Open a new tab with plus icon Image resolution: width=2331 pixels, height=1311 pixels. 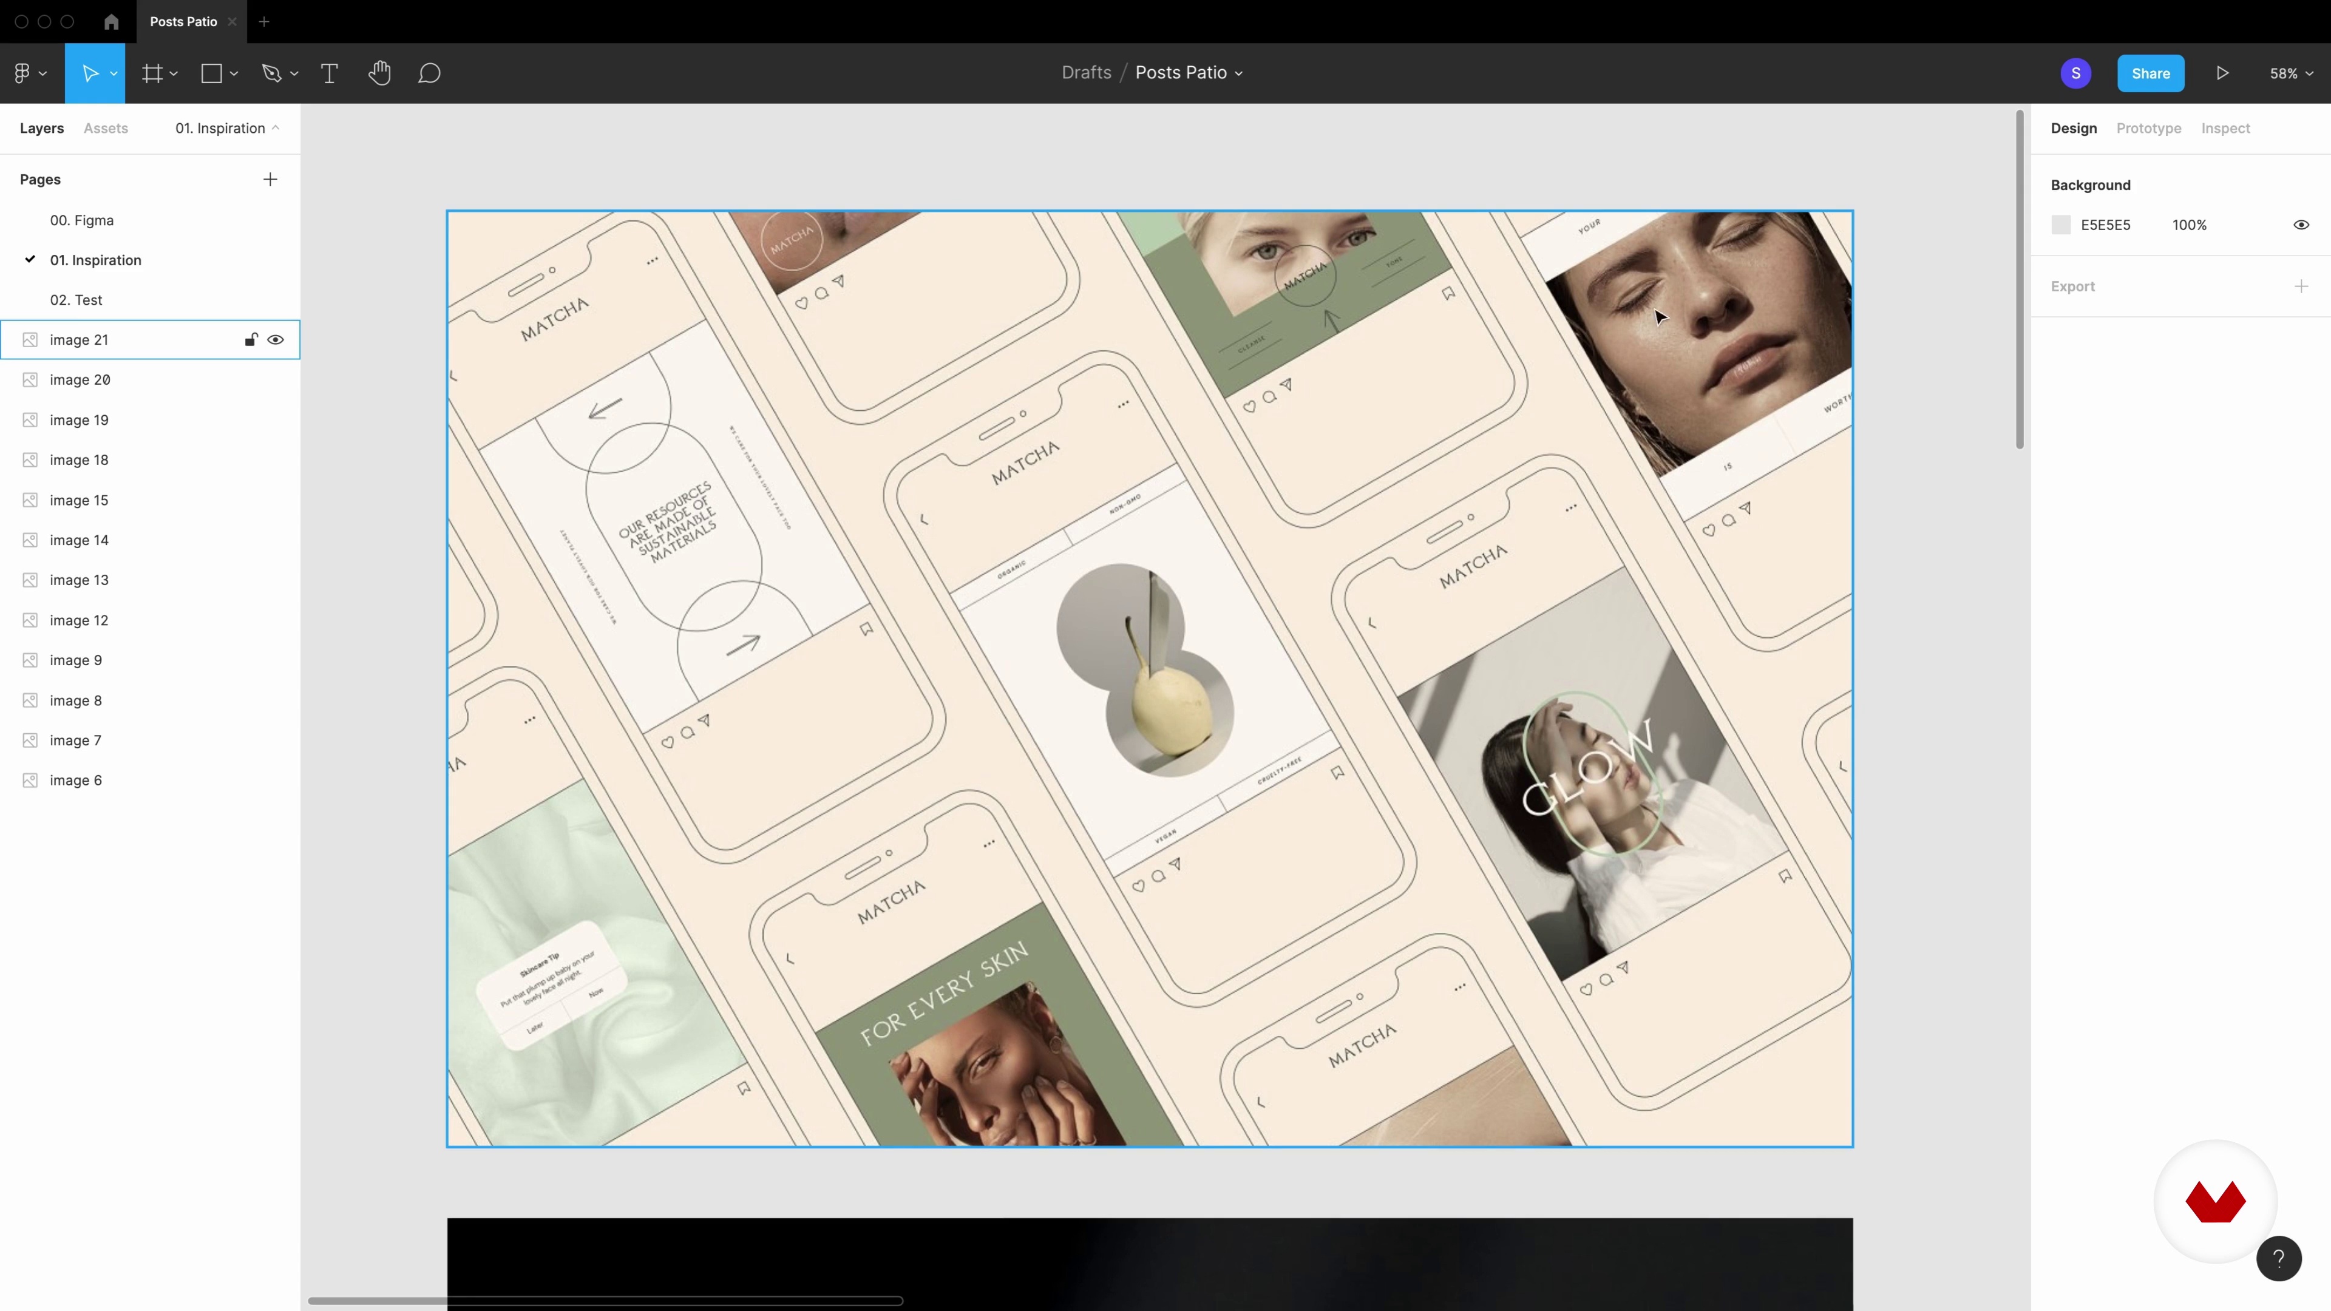point(264,22)
